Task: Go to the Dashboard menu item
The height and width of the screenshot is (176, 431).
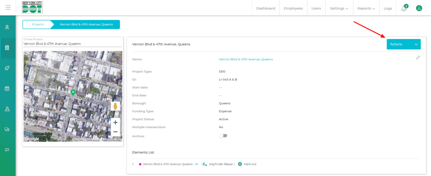Action: coord(265,8)
